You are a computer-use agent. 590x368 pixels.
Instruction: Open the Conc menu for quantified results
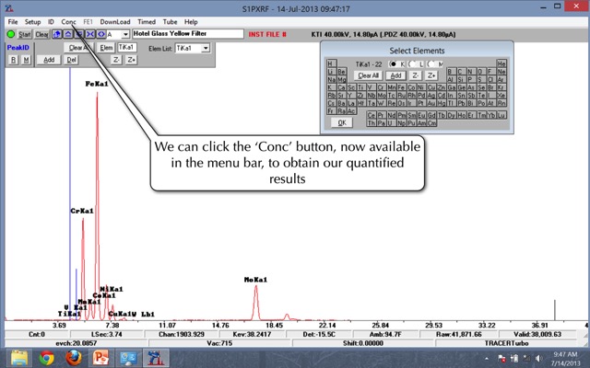click(x=68, y=22)
